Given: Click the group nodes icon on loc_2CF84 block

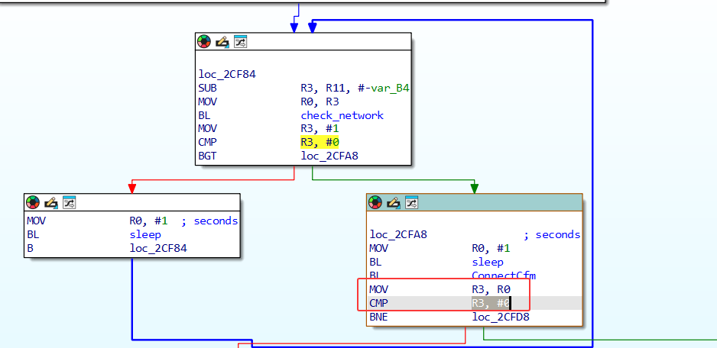Looking at the screenshot, I should (240, 41).
